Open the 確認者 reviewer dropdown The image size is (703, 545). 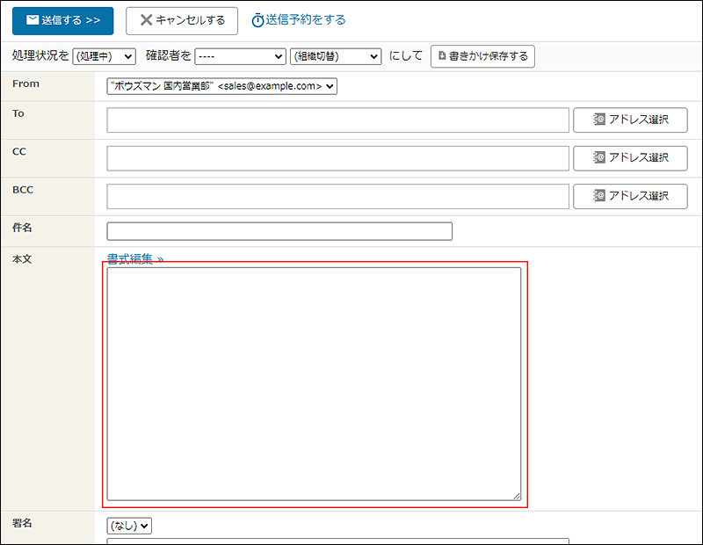(x=240, y=56)
